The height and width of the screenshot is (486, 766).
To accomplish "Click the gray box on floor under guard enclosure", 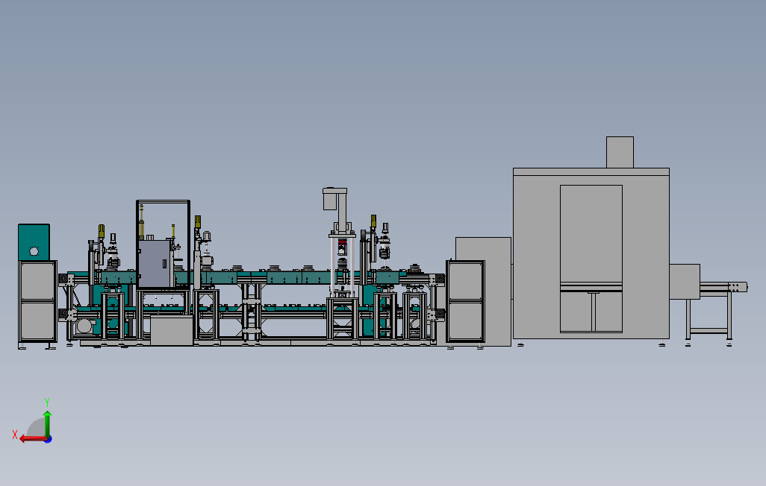I will pos(172,331).
